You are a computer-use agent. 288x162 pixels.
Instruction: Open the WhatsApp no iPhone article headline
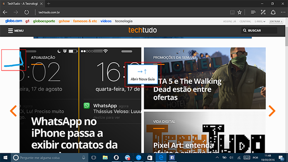[74, 133]
